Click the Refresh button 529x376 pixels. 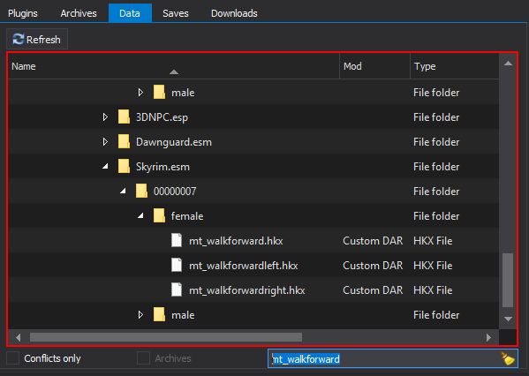pyautogui.click(x=37, y=40)
